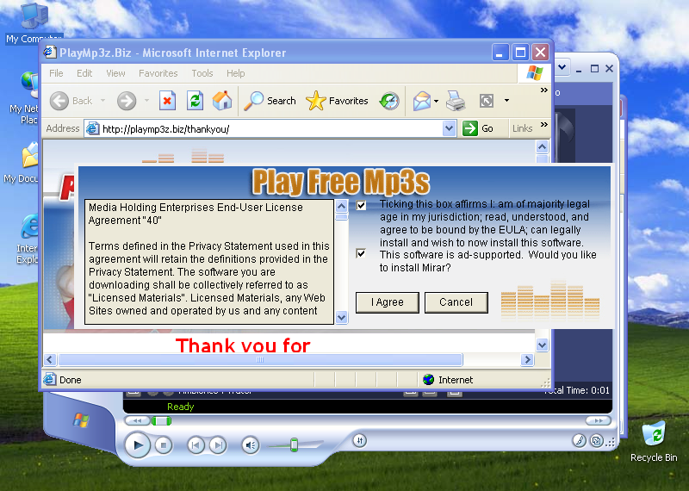Image resolution: width=689 pixels, height=491 pixels.
Task: Refresh the page using the green arrows icon
Action: tap(195, 101)
